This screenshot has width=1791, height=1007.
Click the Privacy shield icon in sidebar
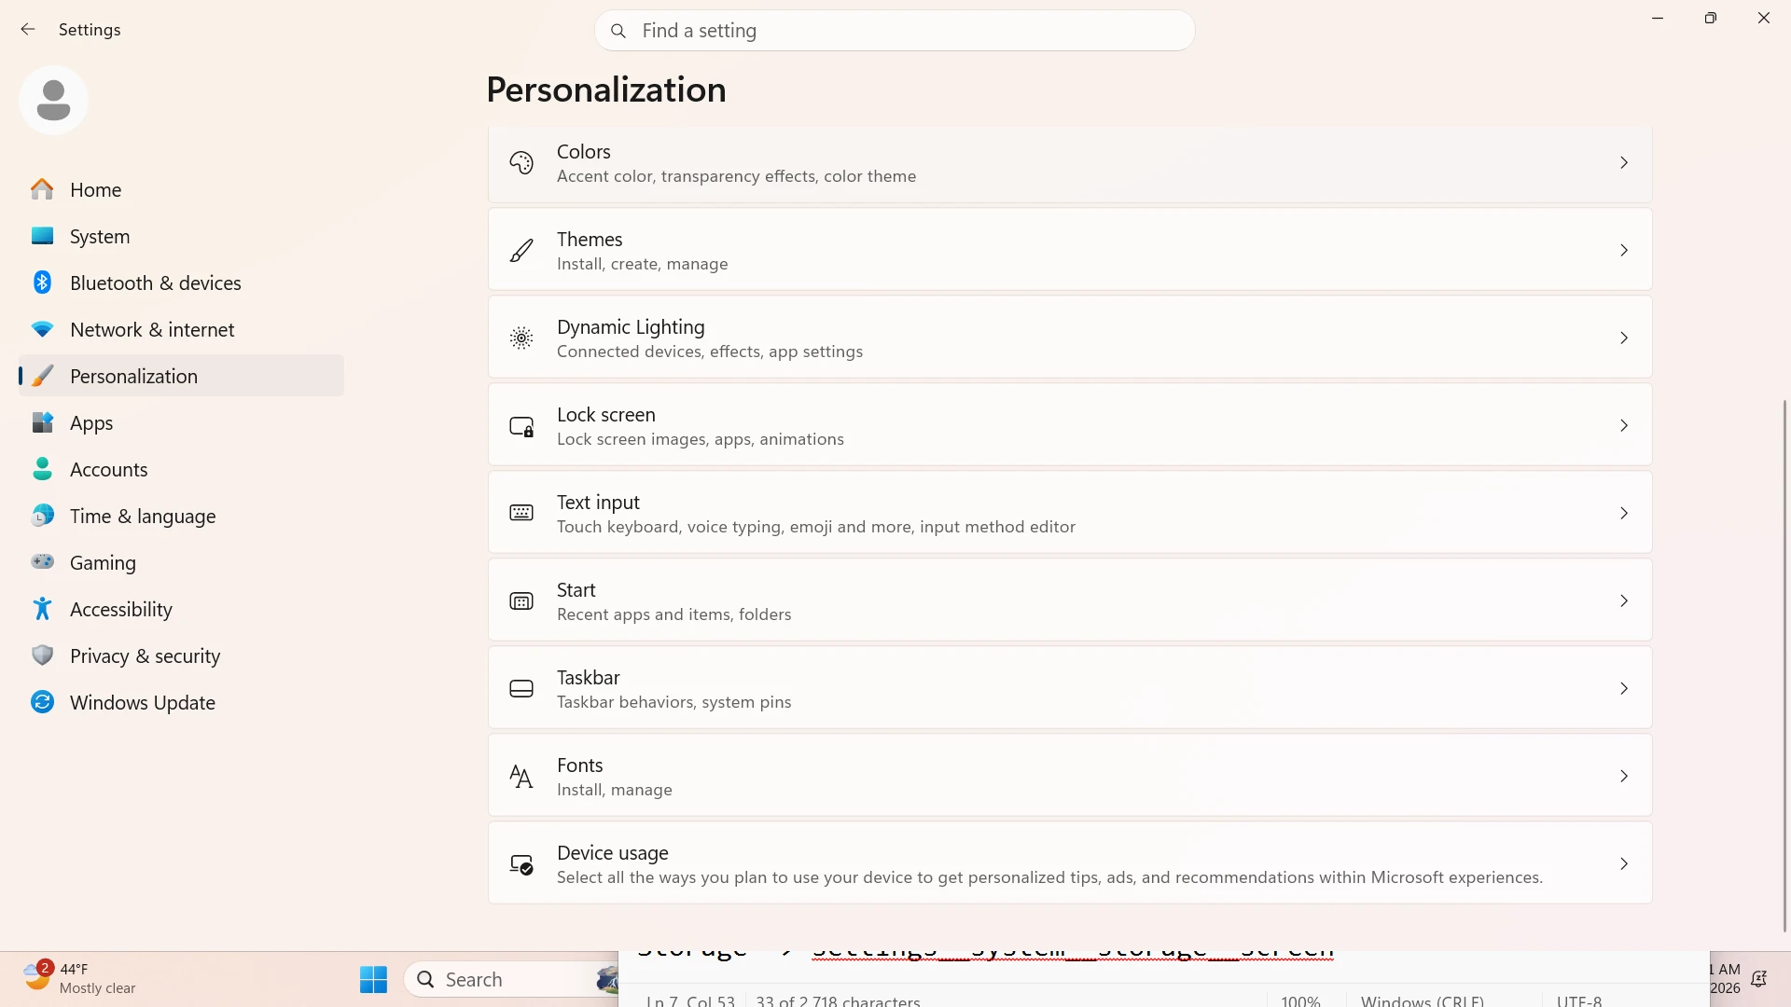pyautogui.click(x=42, y=655)
